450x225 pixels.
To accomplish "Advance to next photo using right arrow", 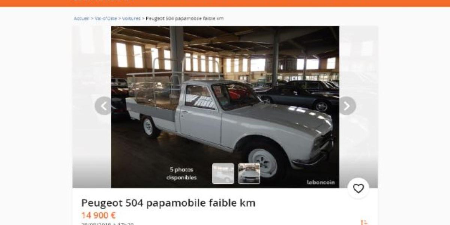I will (347, 106).
